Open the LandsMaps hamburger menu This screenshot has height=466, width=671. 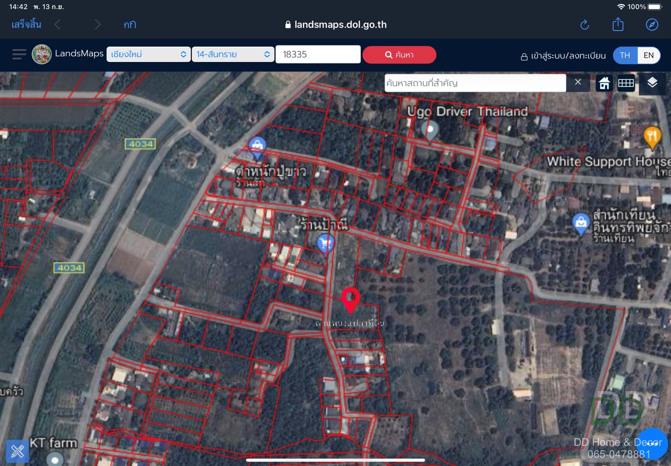[19, 54]
